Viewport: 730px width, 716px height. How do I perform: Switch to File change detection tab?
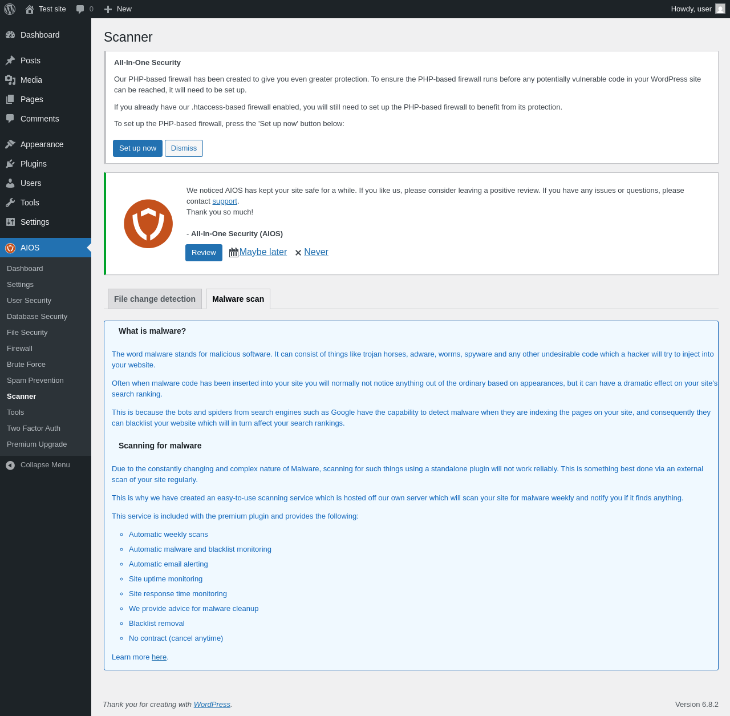[x=155, y=299]
